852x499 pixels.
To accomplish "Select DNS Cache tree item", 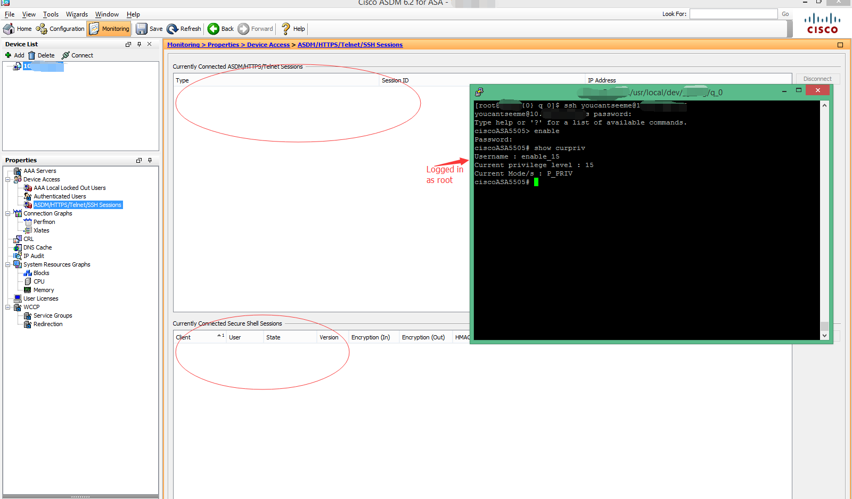I will pyautogui.click(x=37, y=247).
